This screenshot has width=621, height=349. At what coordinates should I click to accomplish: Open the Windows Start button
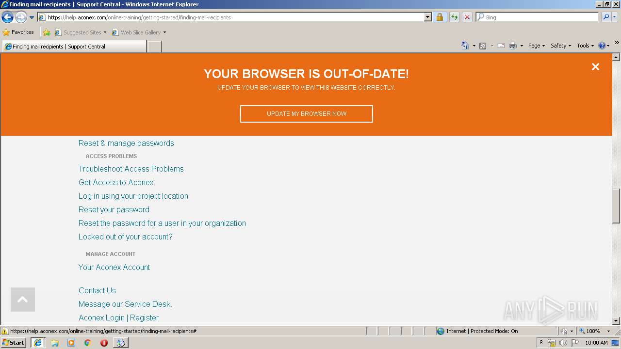coord(14,342)
